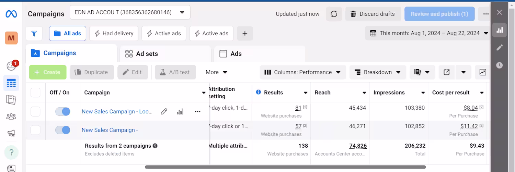This screenshot has height=172, width=515.
Task: Check the select-all campaigns header checkbox
Action: (x=35, y=93)
